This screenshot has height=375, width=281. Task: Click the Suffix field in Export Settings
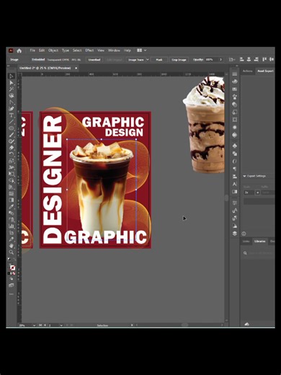tap(268, 193)
